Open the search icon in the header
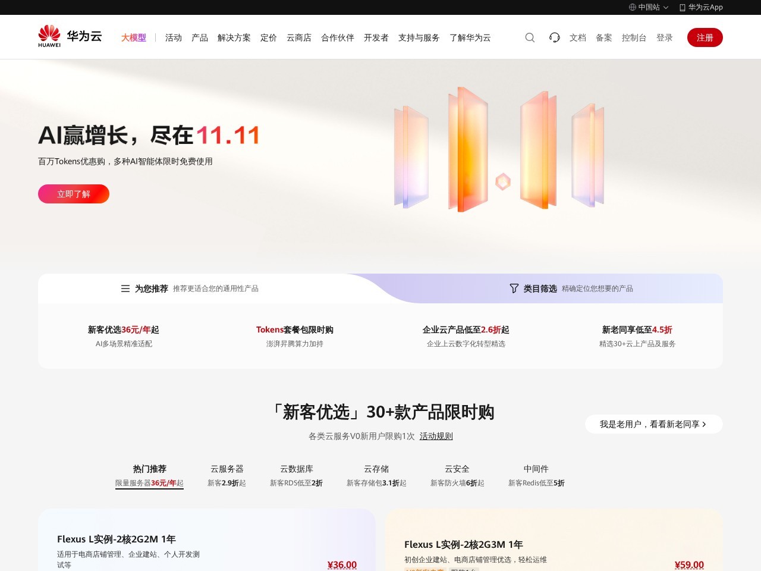Image resolution: width=761 pixels, height=571 pixels. [529, 37]
